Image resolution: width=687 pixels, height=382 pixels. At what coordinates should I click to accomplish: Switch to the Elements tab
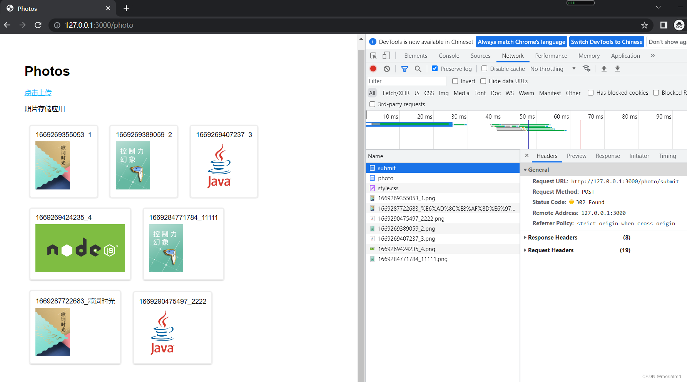pyautogui.click(x=416, y=56)
